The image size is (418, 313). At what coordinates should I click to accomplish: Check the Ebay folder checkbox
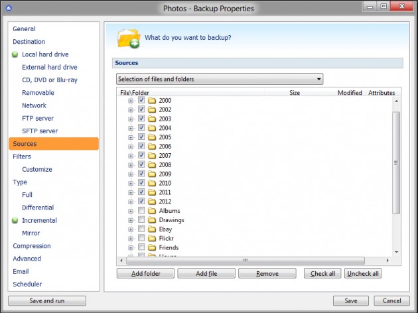pyautogui.click(x=141, y=229)
